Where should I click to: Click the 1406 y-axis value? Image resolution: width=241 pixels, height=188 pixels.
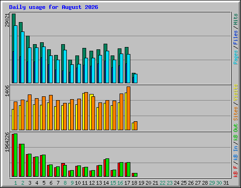tap(8, 91)
